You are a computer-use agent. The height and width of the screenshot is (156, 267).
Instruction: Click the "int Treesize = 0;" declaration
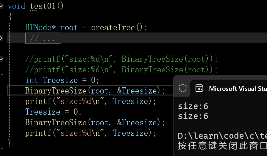pos(62,80)
